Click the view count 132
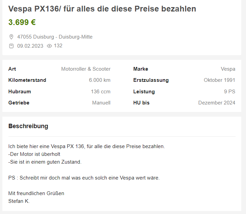Screen dimensions: 246x214 click(x=58, y=46)
